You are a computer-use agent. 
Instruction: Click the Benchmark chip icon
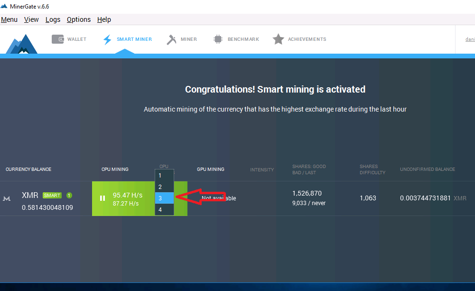click(218, 39)
